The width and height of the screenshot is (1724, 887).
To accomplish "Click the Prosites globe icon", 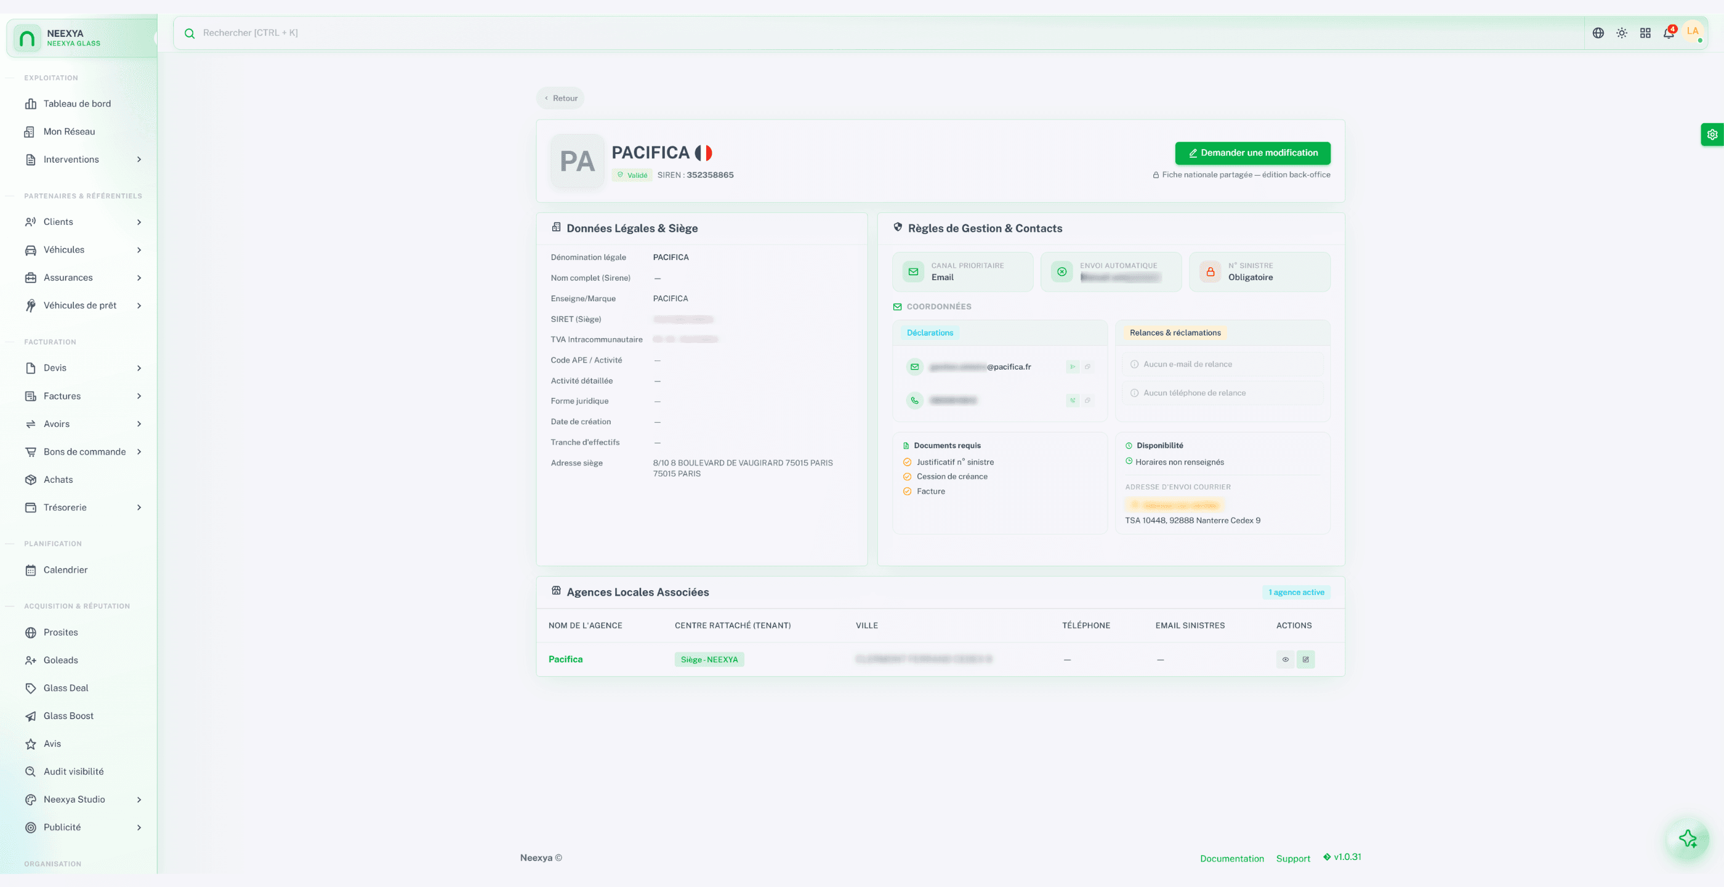I will (31, 633).
